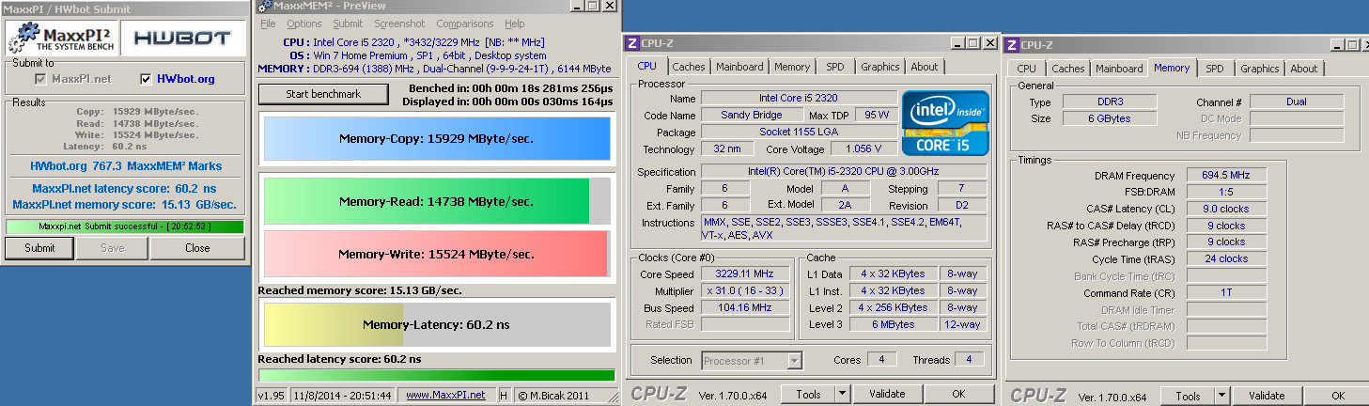1369x406 pixels.
Task: Click the Maxxpi.net Submit successful status bar
Action: pyautogui.click(x=124, y=226)
